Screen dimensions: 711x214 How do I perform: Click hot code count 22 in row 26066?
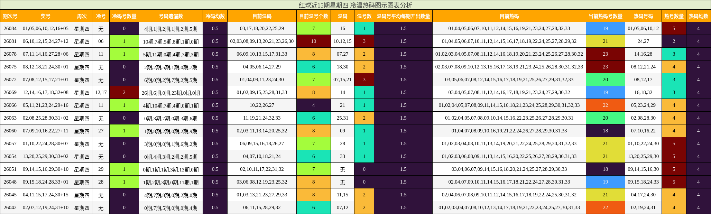click(x=606, y=105)
